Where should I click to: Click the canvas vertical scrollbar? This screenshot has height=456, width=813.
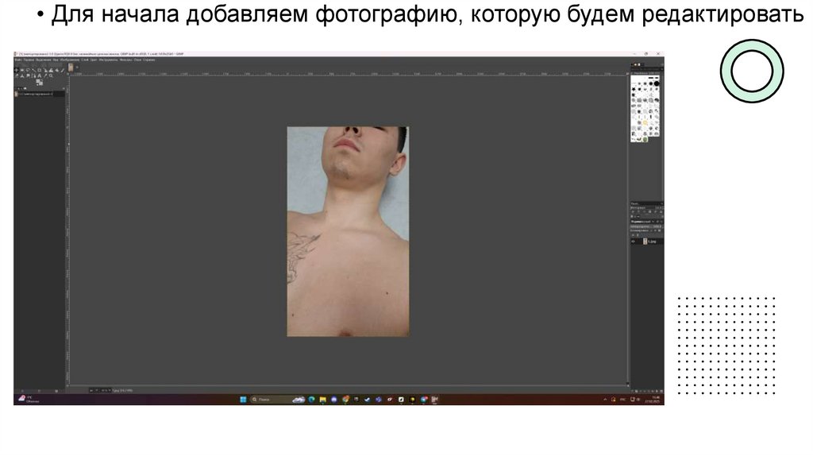tap(628, 230)
